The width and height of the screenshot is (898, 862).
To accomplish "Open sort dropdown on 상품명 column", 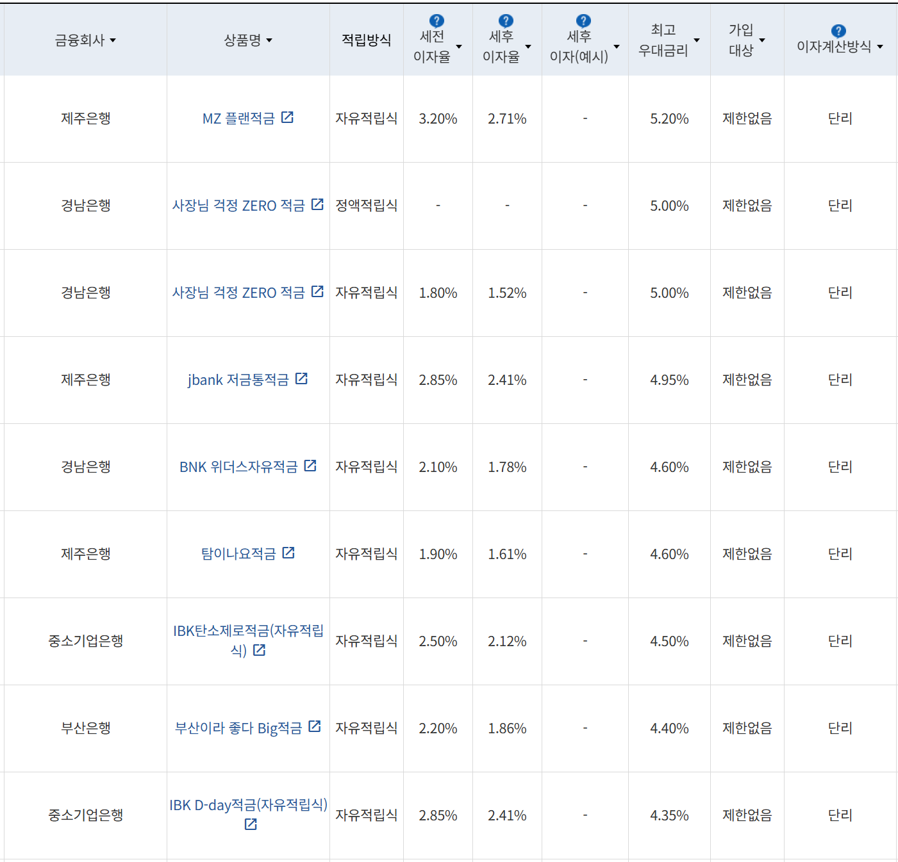I will (270, 40).
